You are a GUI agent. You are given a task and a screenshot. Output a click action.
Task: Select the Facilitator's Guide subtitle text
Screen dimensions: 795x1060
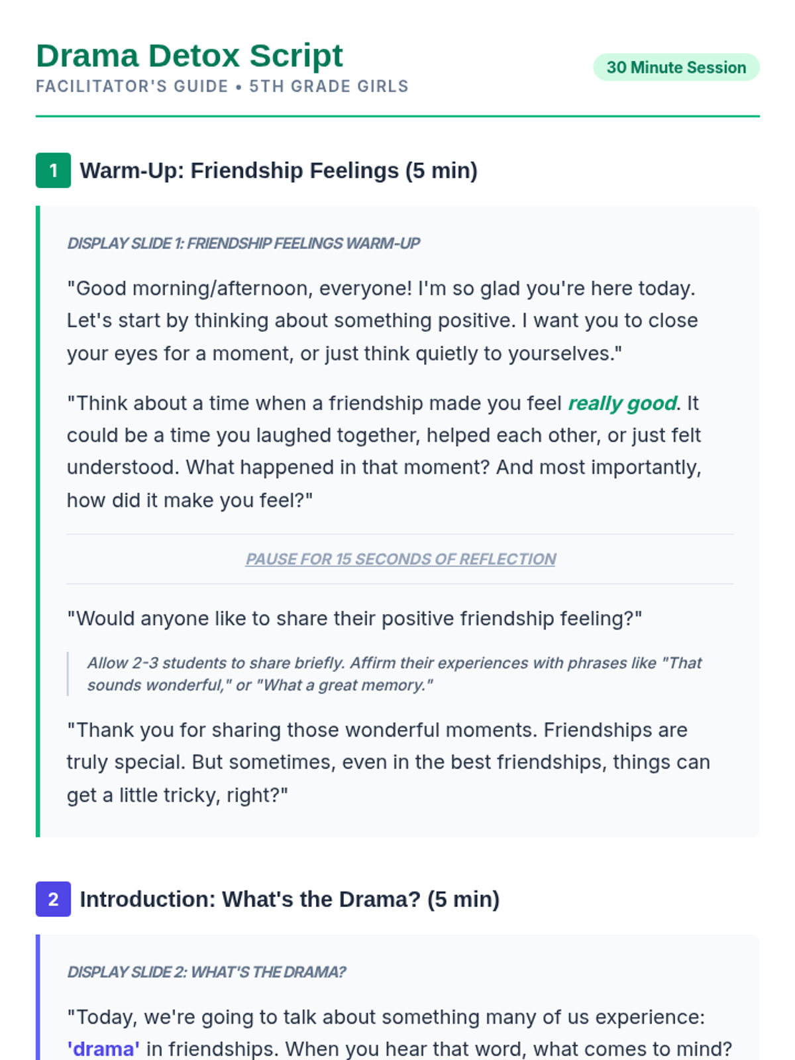(132, 87)
